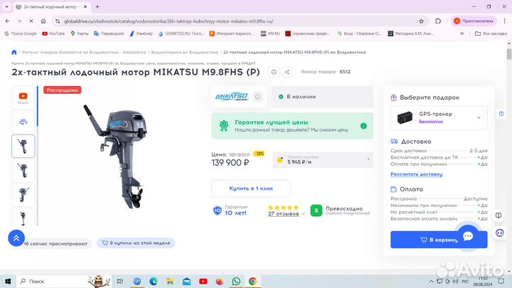Image resolution: width=512 pixels, height=288 pixels.
Task: Click the green info icon in price guarantee banner
Action: [363, 126]
